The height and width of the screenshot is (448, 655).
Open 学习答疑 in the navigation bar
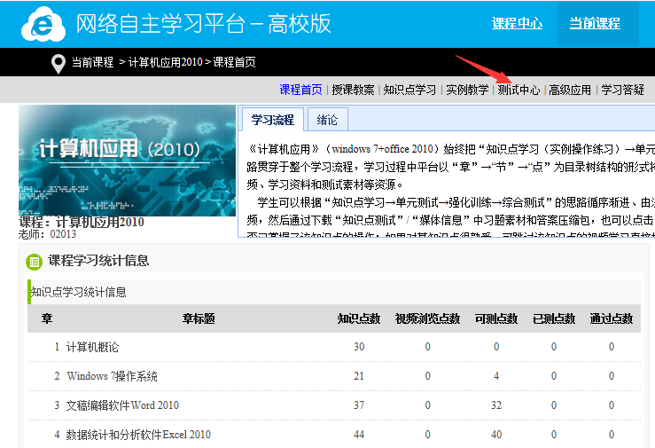click(x=622, y=90)
